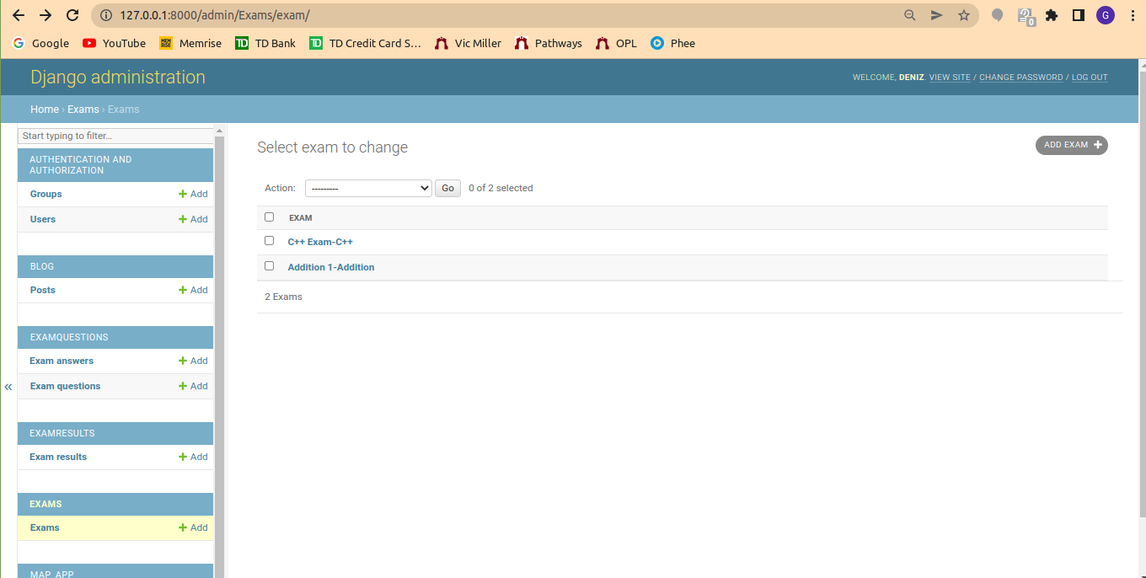Click the browser address bar URL

point(214,15)
